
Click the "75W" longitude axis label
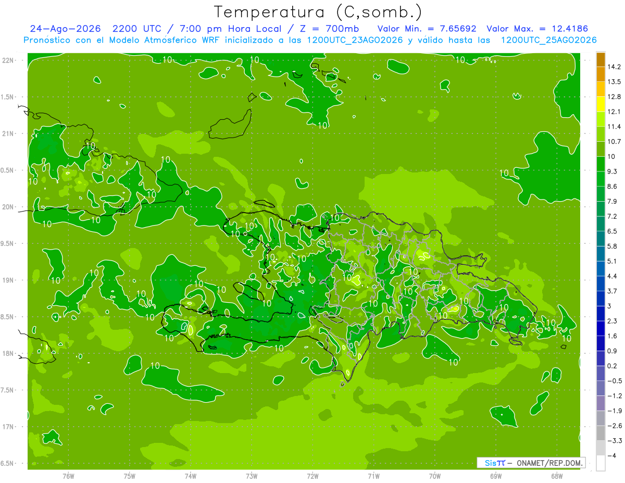click(130, 476)
